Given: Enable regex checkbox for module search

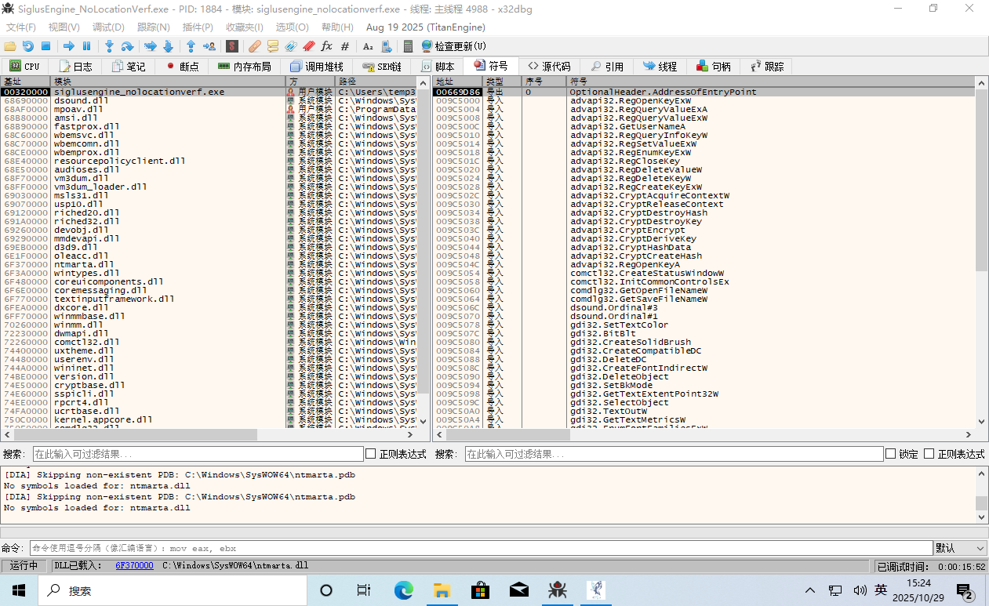Looking at the screenshot, I should pos(371,454).
